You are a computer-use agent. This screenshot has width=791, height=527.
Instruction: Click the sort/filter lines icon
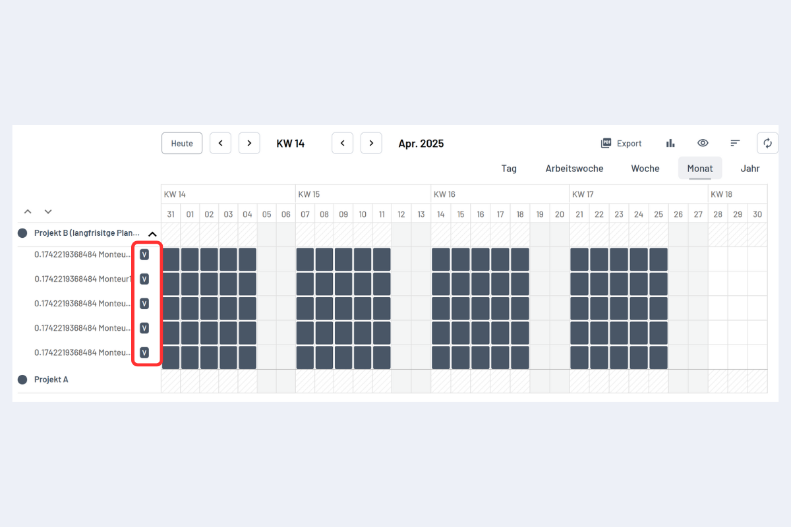(735, 143)
